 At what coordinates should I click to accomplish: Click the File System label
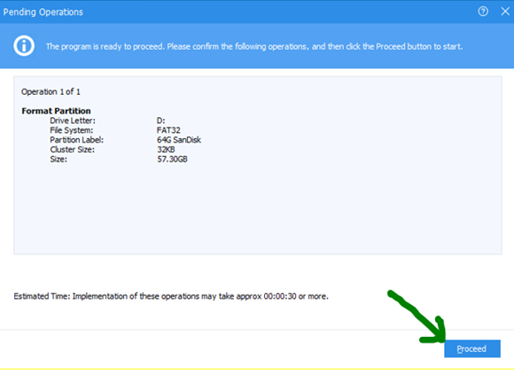click(x=72, y=130)
